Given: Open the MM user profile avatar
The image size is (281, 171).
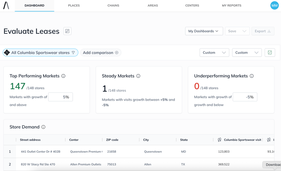Looking at the screenshot, I should point(274,6).
